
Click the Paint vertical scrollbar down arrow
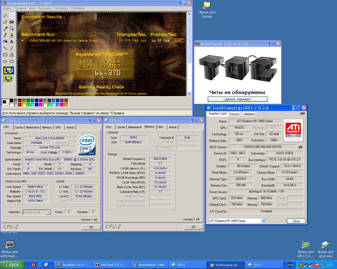pyautogui.click(x=189, y=94)
